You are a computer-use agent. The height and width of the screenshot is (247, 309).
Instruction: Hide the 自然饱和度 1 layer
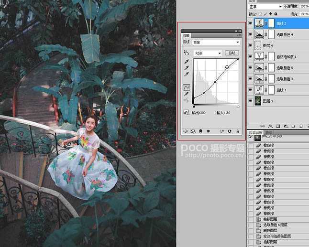point(250,57)
